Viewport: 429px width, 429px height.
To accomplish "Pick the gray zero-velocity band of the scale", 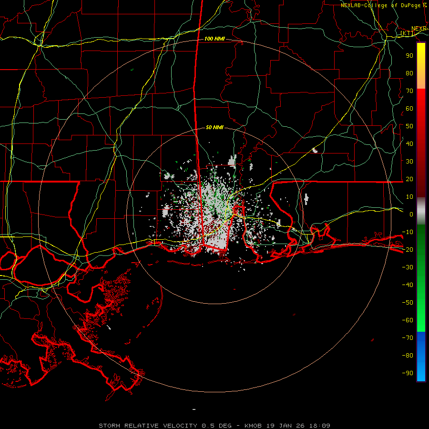I will click(x=421, y=211).
